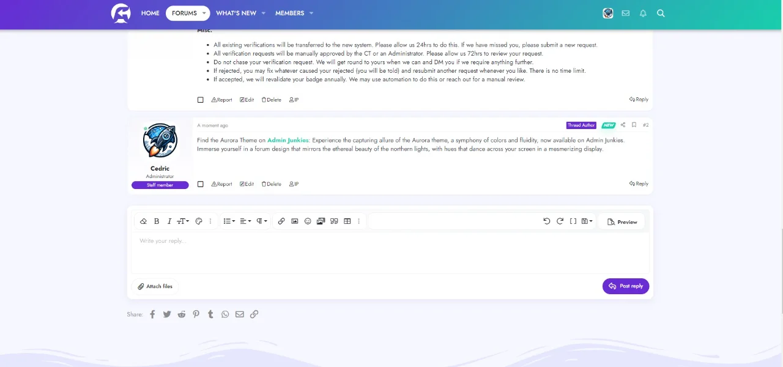Screen dimensions: 783x367
Task: Expand the Forums menu arrow
Action: pyautogui.click(x=204, y=13)
